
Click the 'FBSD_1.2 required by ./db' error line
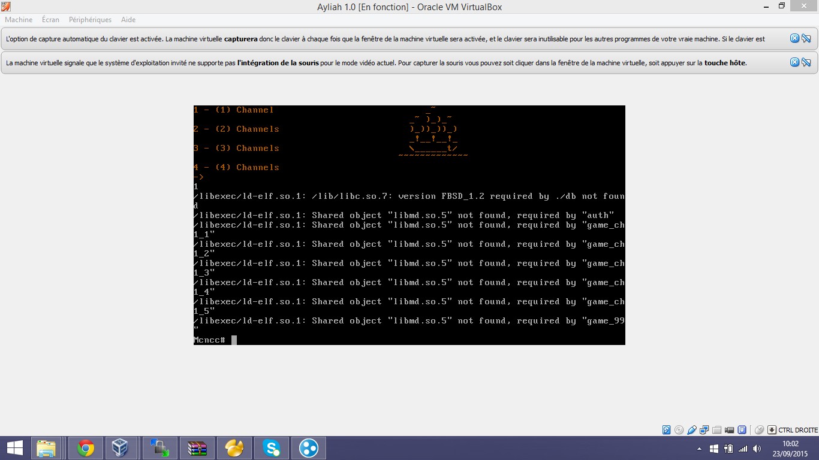409,201
